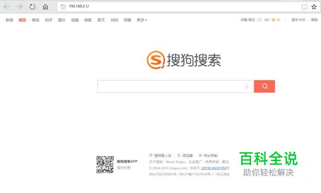Click the 35° temperature reading
Image resolution: width=321 pixels, height=193 pixels.
pos(267,20)
